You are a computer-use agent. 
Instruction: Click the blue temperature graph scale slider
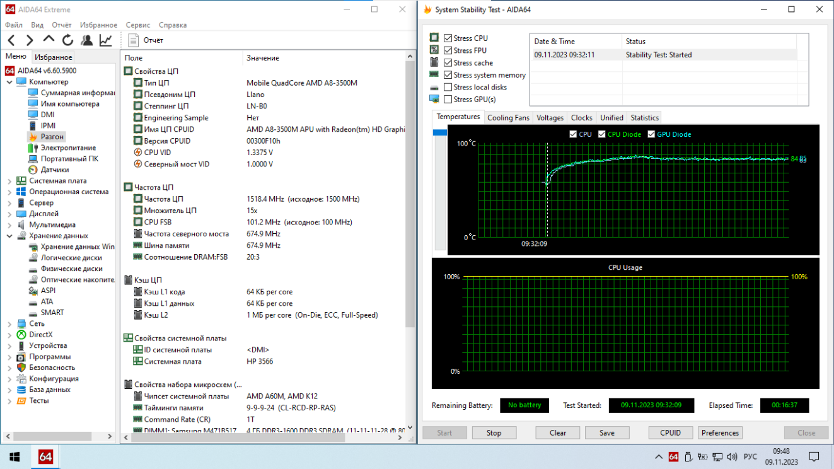click(439, 132)
